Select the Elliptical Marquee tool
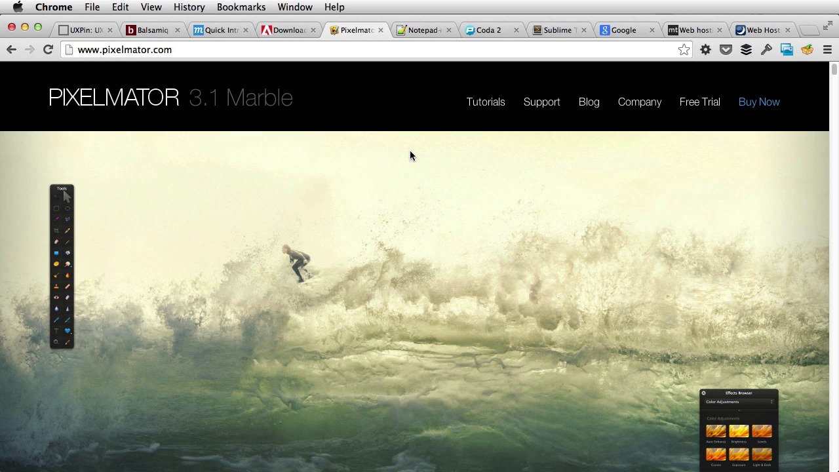Image resolution: width=839 pixels, height=472 pixels. (68, 208)
